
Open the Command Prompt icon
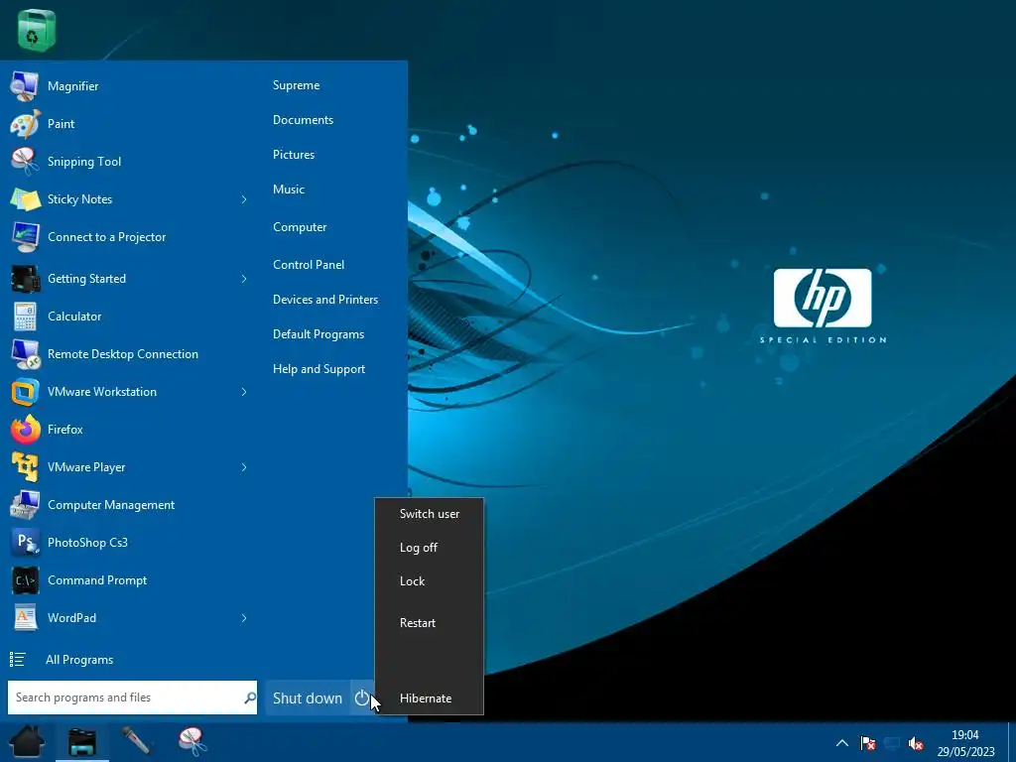(x=25, y=580)
